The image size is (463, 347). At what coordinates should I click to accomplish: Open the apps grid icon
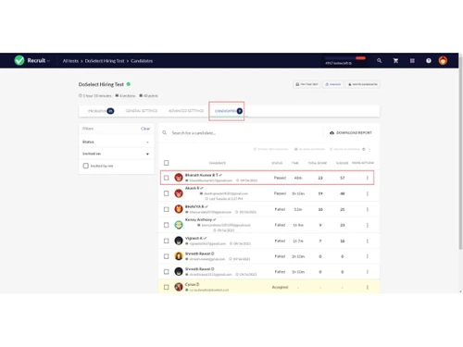coord(412,61)
